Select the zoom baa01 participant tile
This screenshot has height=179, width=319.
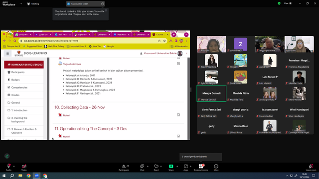(241, 44)
